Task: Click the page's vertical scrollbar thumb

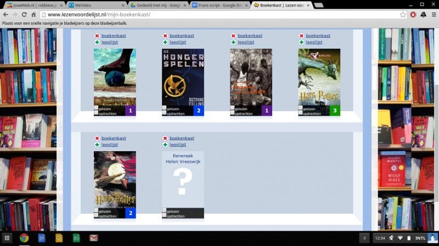Action: point(437,142)
